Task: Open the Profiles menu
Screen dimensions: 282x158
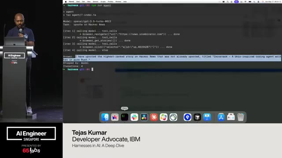Action: [111, 2]
